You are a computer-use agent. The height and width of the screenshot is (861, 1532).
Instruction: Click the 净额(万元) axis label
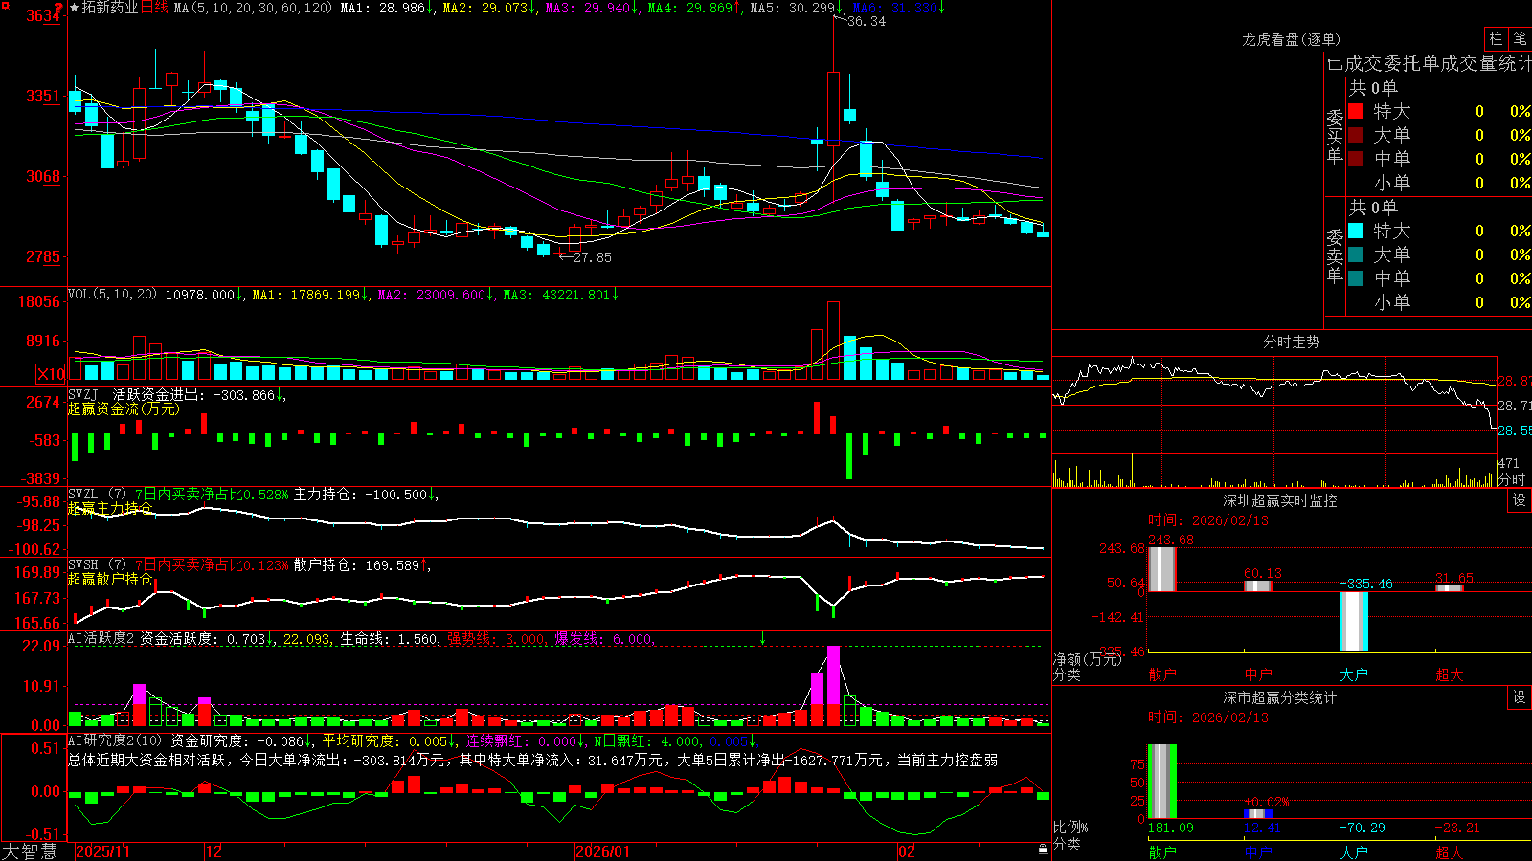click(x=1087, y=659)
